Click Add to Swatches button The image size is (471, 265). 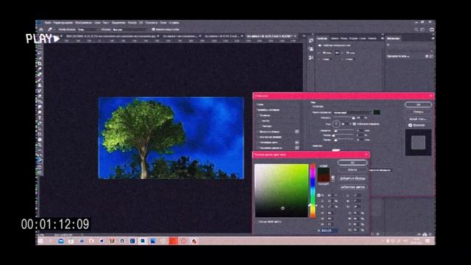(x=353, y=178)
